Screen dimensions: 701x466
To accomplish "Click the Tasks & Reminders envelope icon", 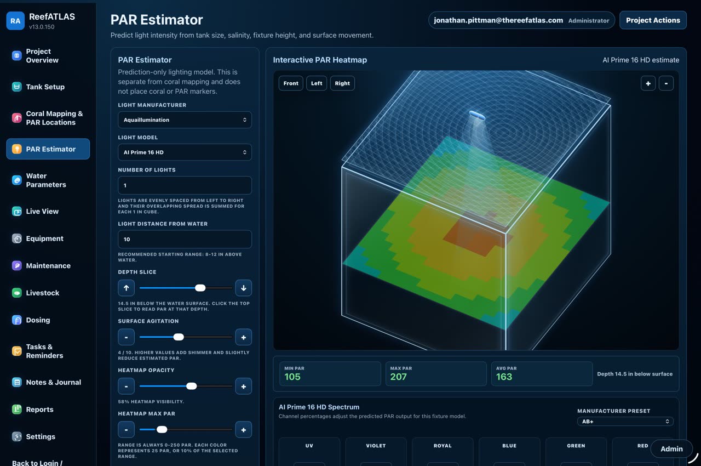I will point(17,351).
